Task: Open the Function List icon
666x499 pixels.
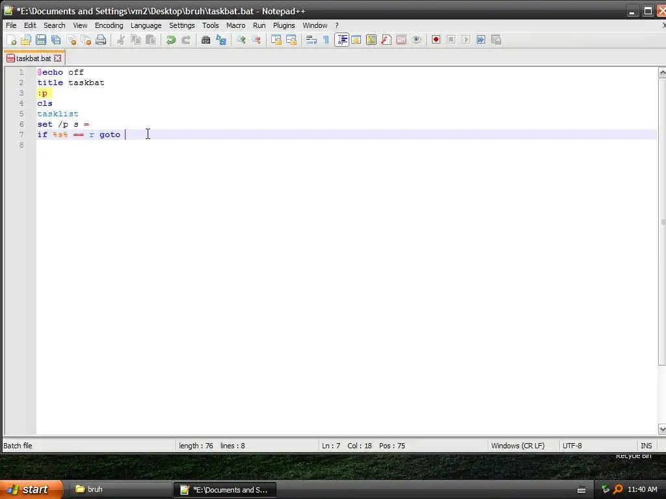Action: click(386, 40)
